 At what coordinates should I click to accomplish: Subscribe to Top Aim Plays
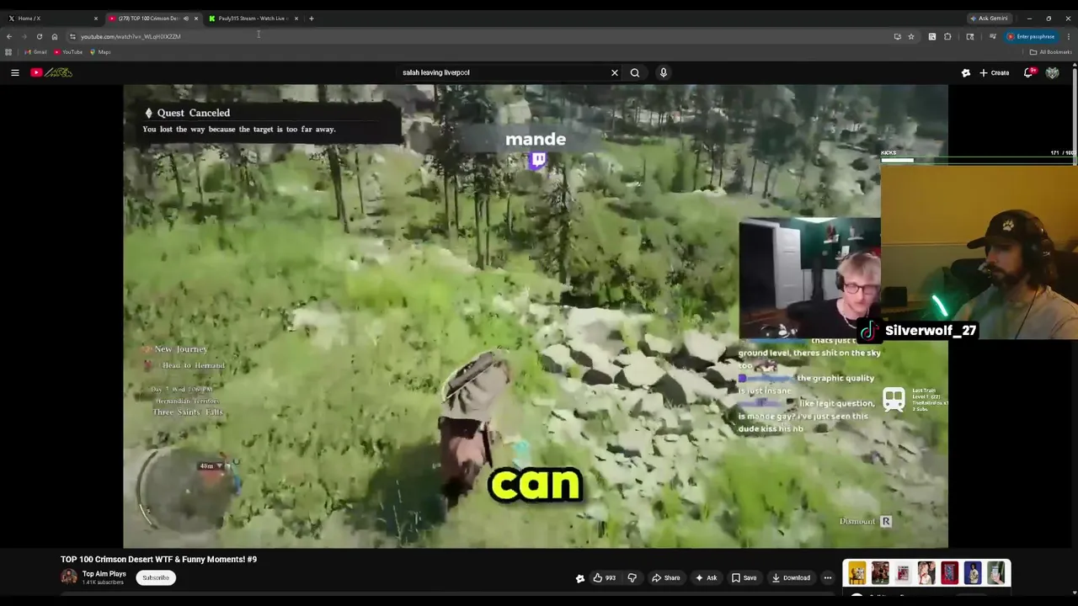[156, 577]
